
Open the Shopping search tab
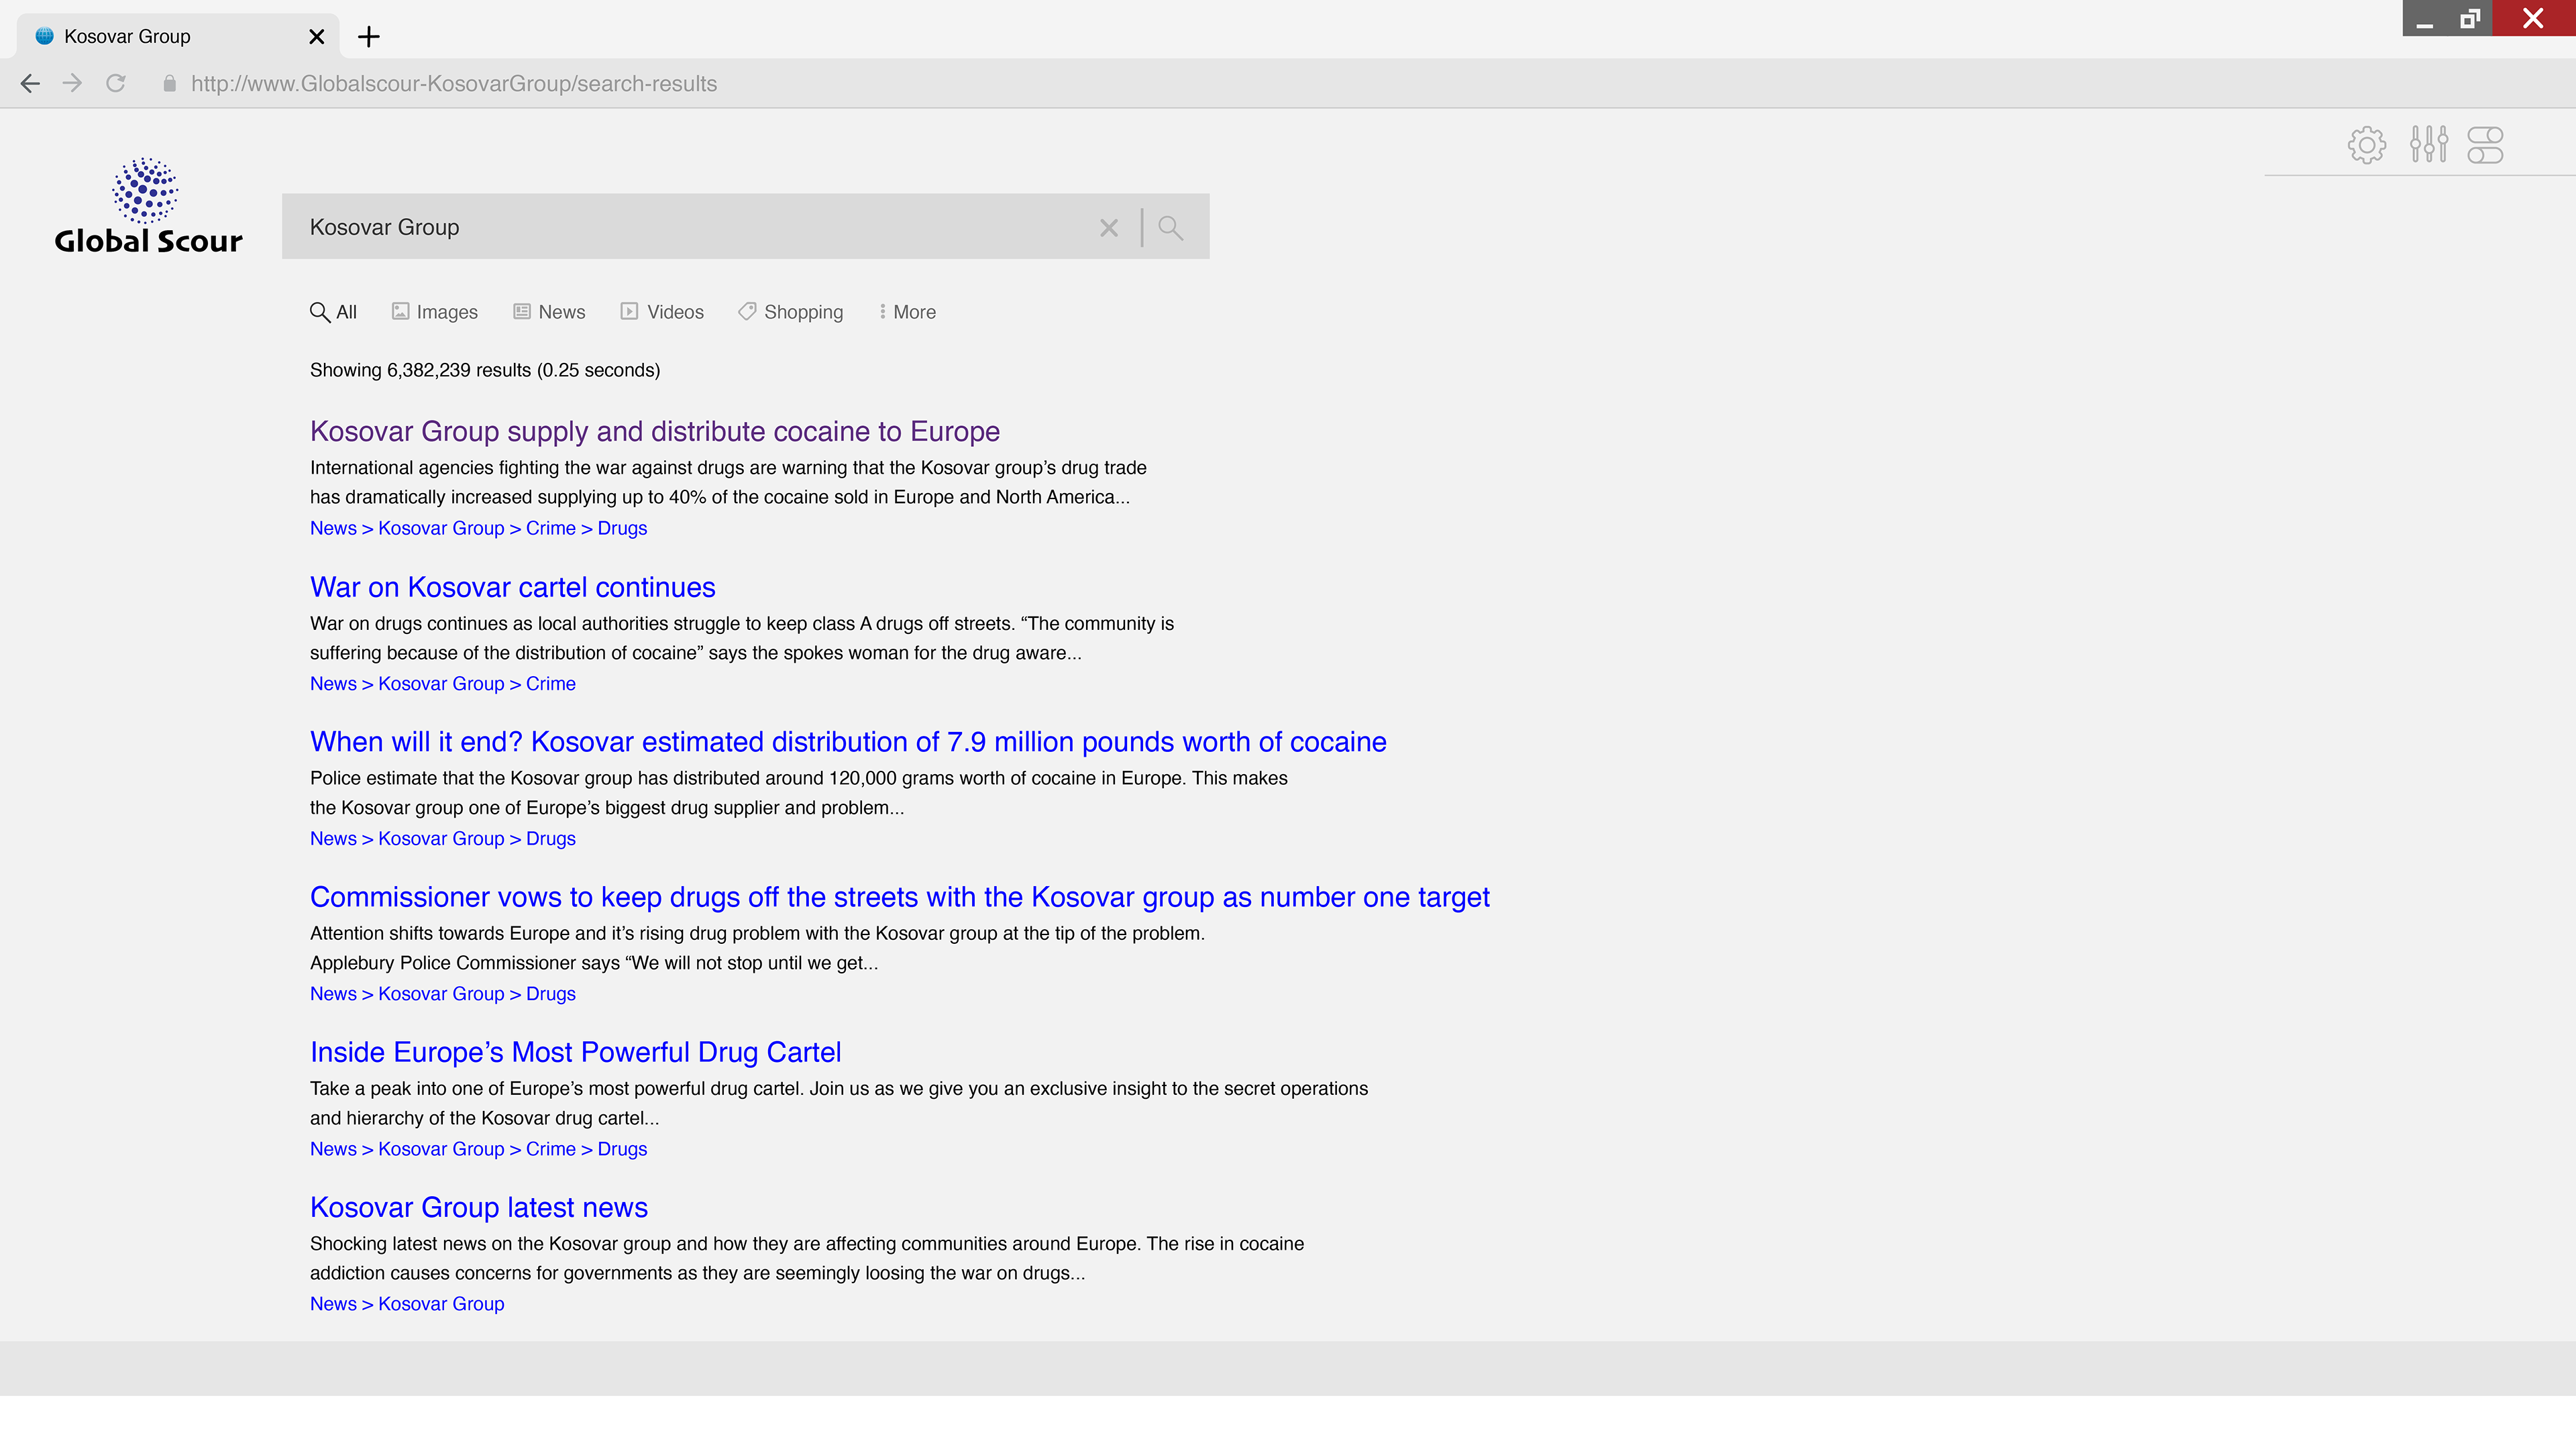(x=791, y=312)
